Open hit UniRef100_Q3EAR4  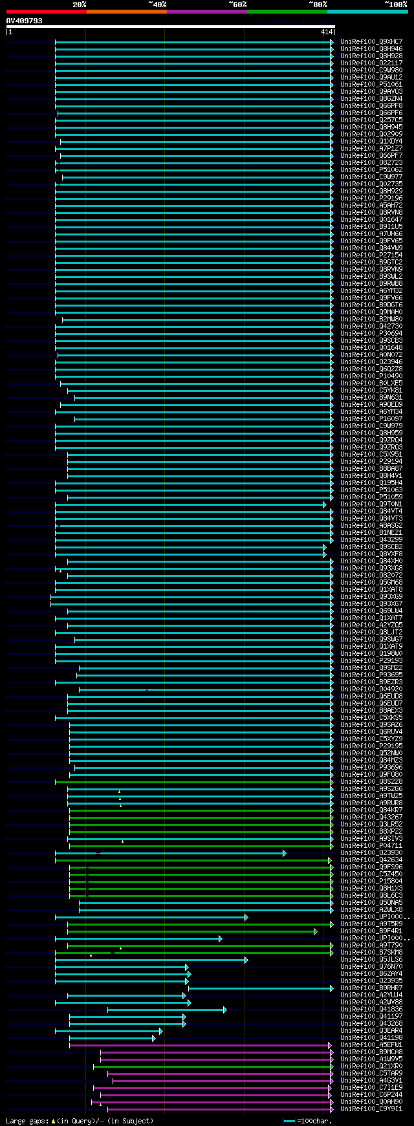pyautogui.click(x=371, y=1031)
